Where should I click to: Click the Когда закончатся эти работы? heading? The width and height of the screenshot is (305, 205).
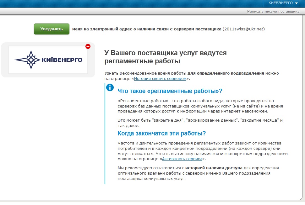162,133
